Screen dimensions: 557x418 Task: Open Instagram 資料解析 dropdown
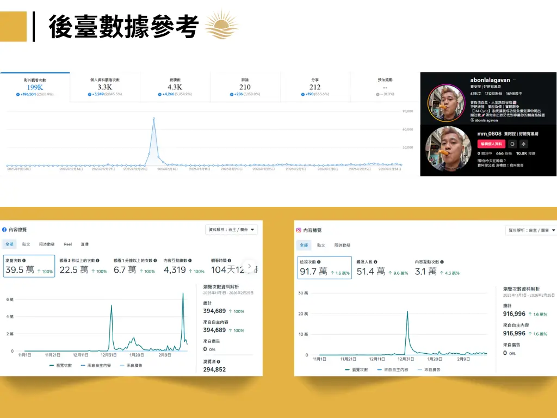pos(531,230)
